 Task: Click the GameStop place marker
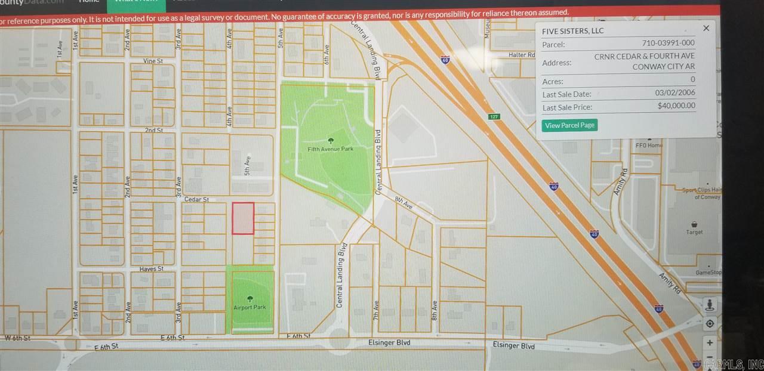coord(708,267)
